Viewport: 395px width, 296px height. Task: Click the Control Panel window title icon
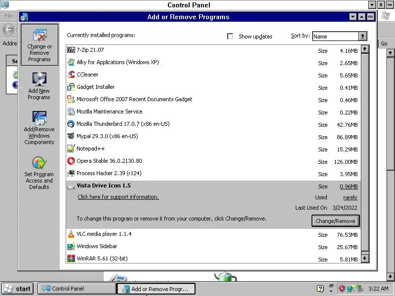(5, 4)
